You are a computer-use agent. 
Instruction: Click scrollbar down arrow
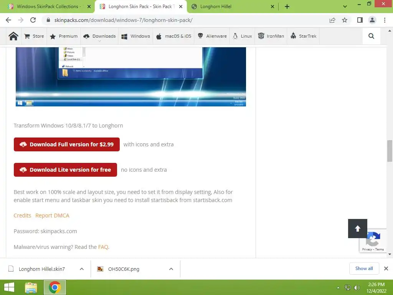point(390,254)
